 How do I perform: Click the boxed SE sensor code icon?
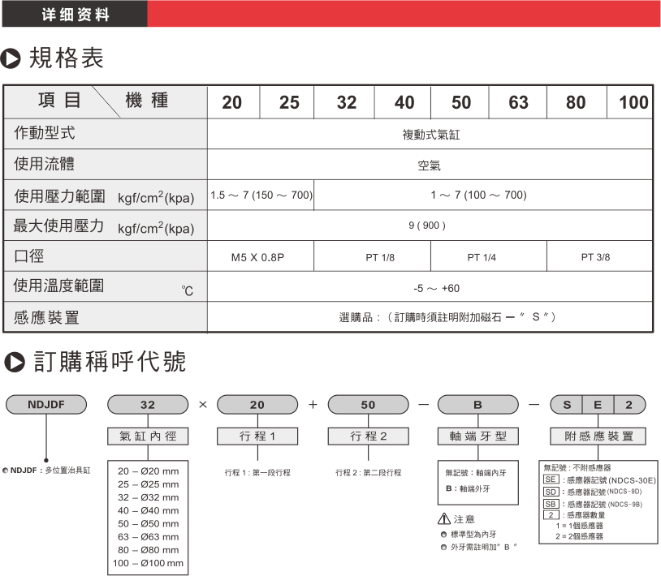click(x=549, y=480)
